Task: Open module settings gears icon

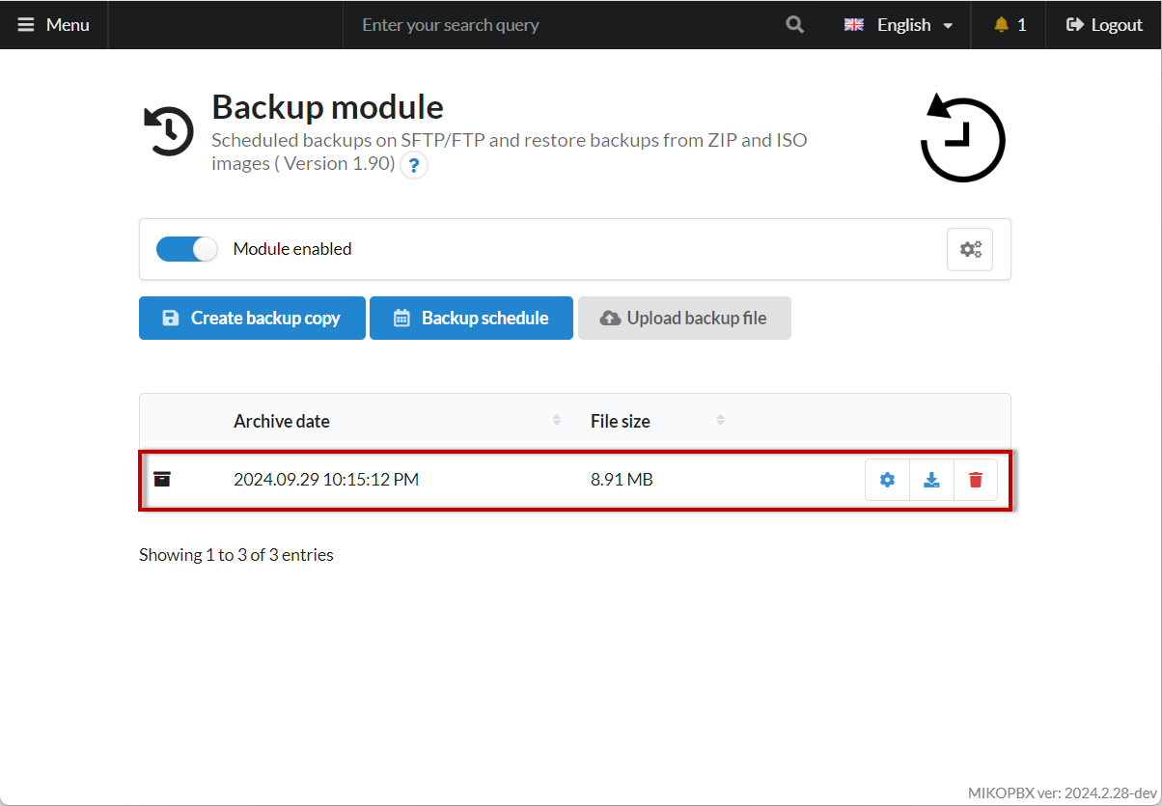Action: coord(969,249)
